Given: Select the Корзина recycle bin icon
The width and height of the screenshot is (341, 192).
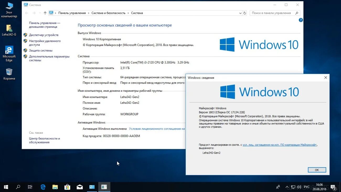Looking at the screenshot, I should [x=9, y=74].
